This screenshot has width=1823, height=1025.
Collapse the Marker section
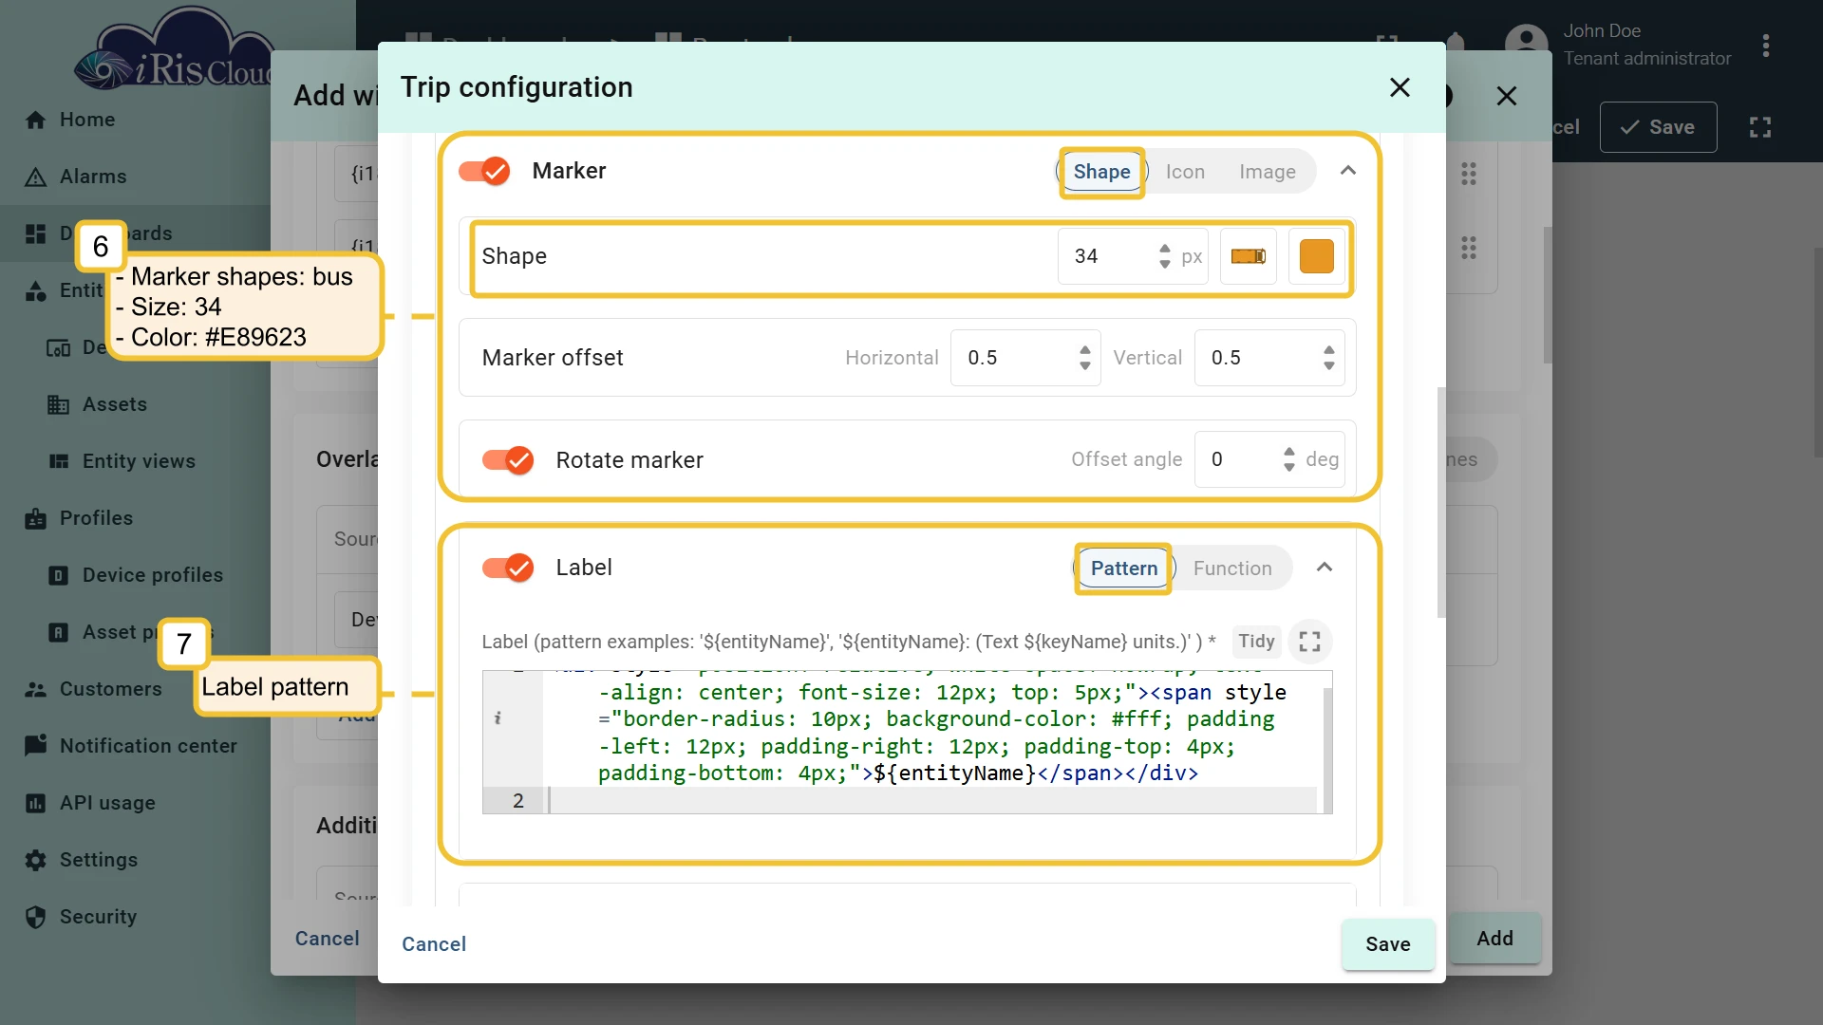coord(1347,171)
